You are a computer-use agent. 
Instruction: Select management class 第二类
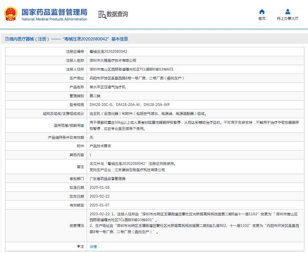pos(95,96)
